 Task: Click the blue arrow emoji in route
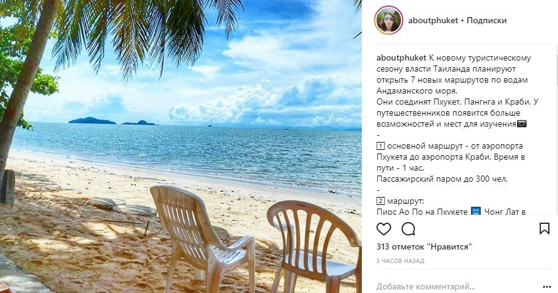click(x=475, y=212)
